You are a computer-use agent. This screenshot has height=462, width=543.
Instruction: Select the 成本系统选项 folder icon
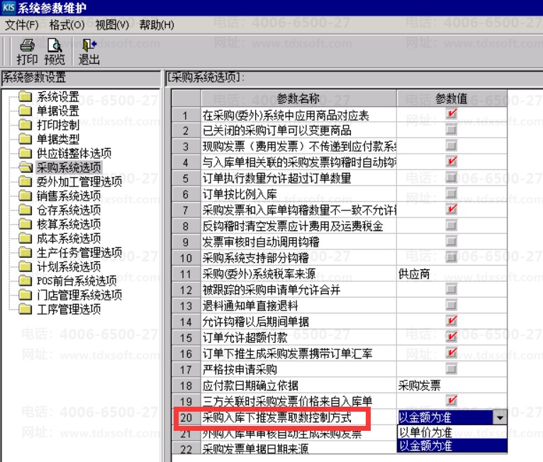25,238
